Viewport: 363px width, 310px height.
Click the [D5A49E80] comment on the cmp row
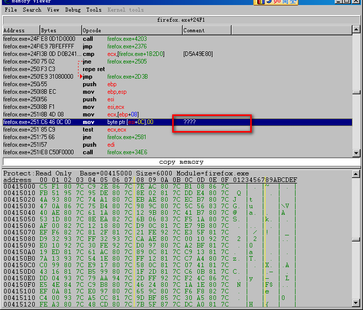(198, 54)
